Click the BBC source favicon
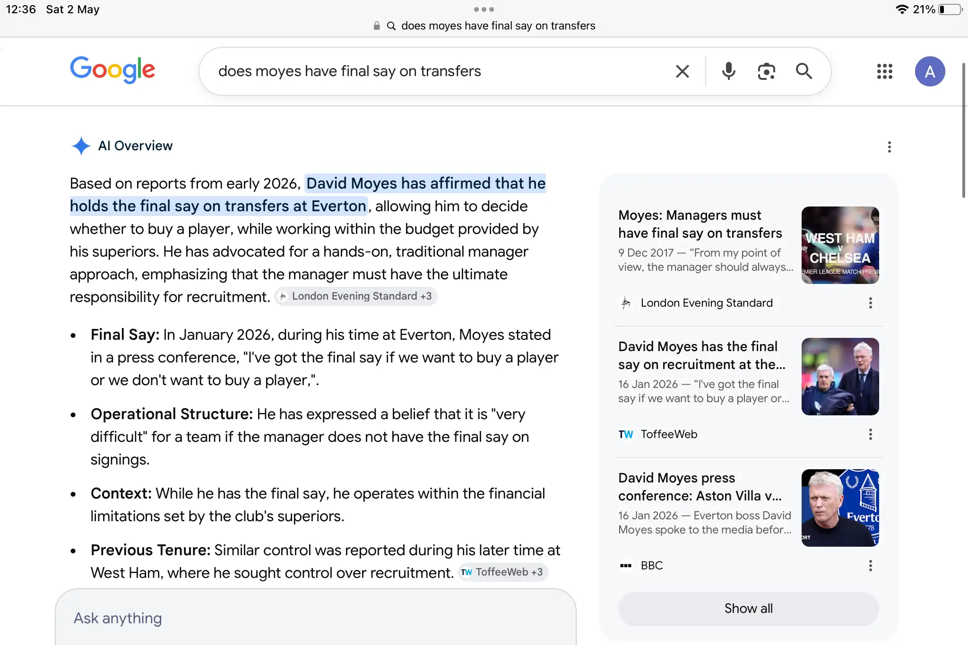 626,566
